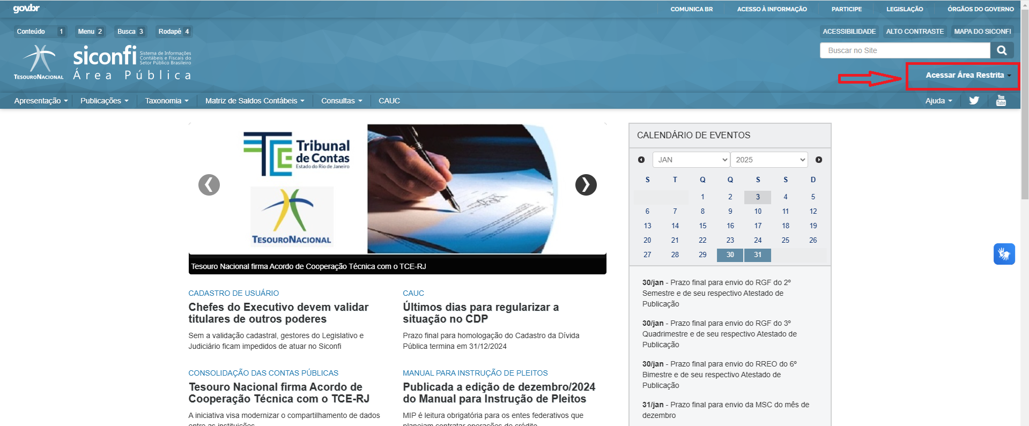1029x426 pixels.
Task: Open headline Chefes do Executivo devem validar
Action: pyautogui.click(x=278, y=313)
